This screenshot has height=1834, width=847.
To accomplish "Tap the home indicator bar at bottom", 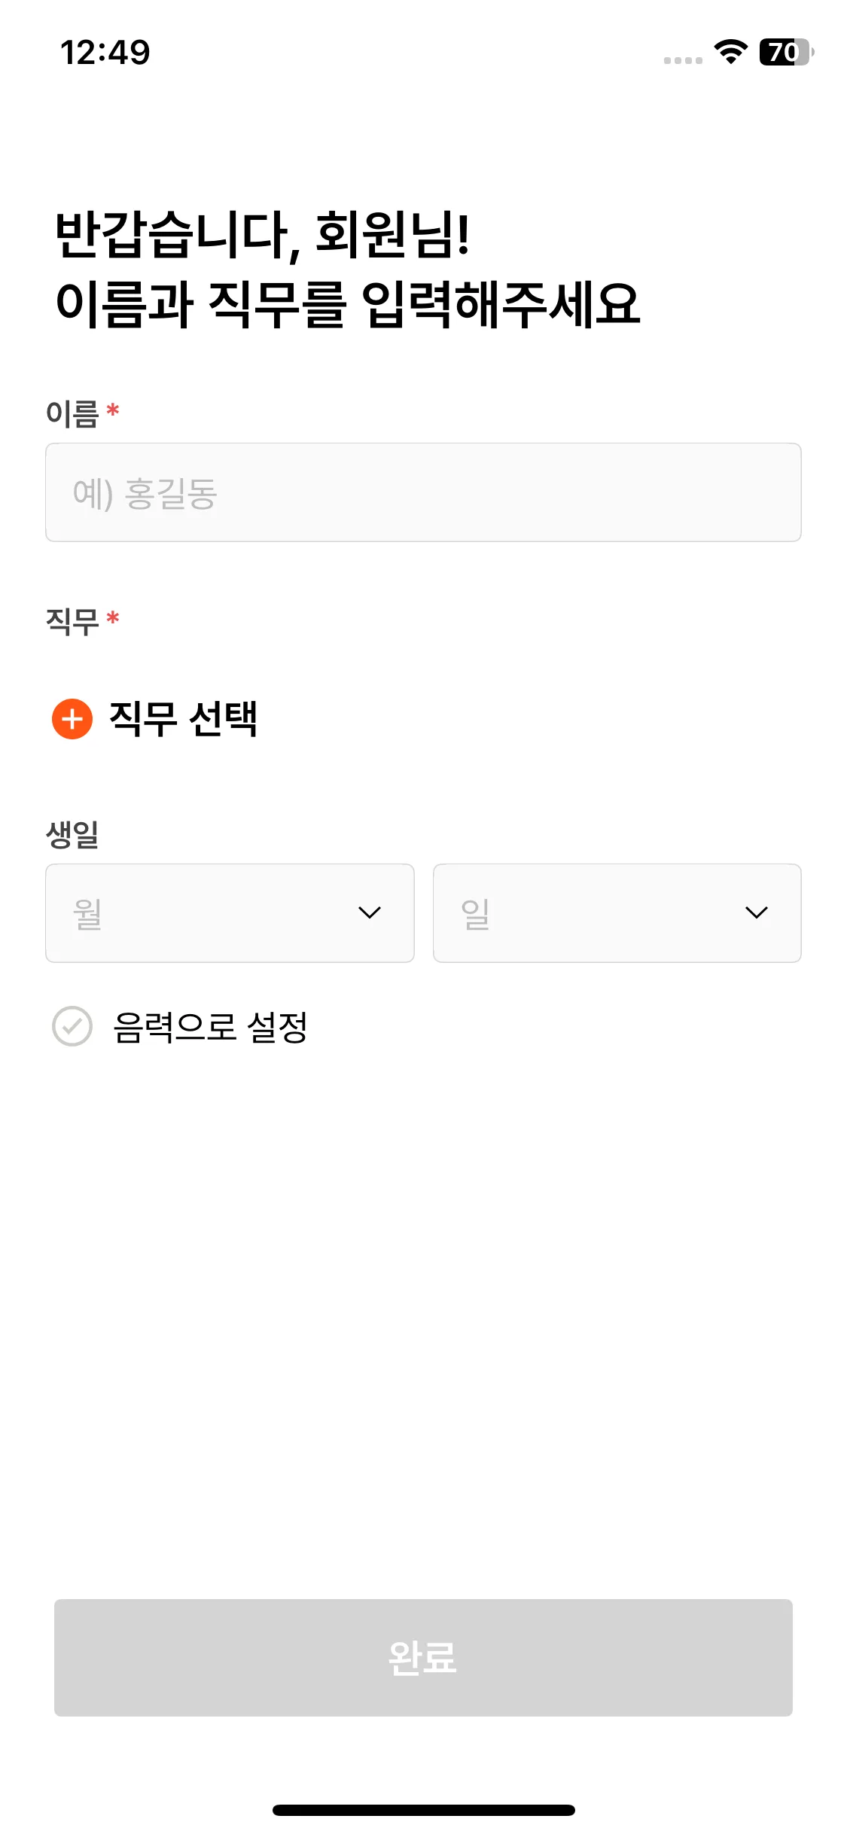I will pos(423,1810).
